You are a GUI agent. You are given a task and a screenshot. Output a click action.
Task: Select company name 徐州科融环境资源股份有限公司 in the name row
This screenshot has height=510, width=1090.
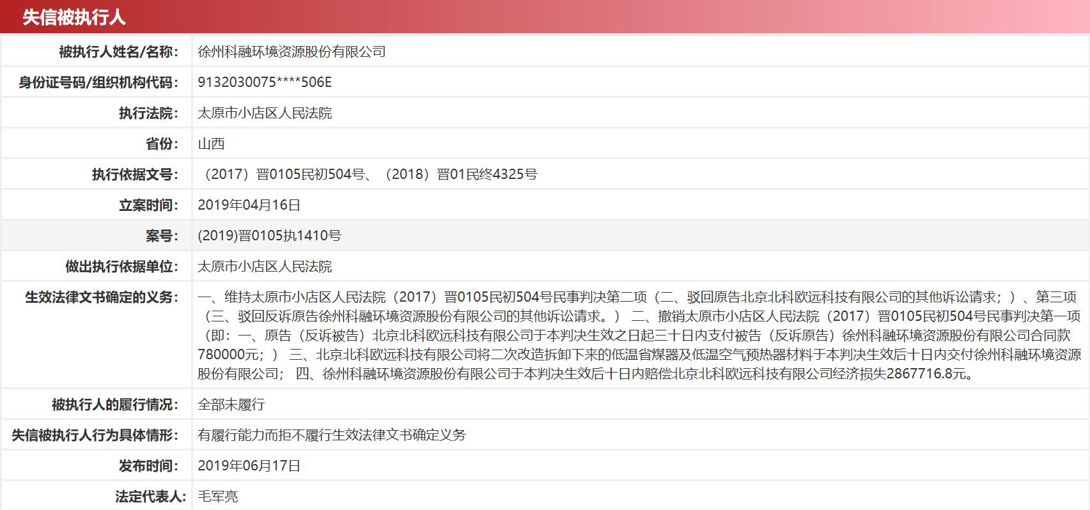pyautogui.click(x=292, y=52)
